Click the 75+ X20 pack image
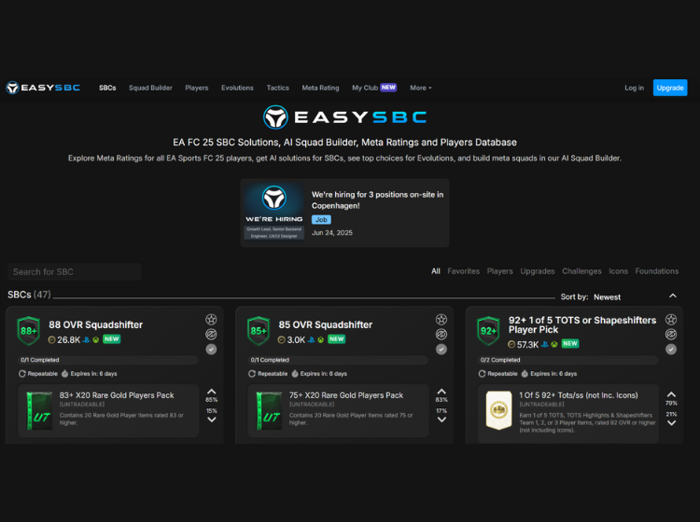This screenshot has height=522, width=700. pyautogui.click(x=269, y=410)
